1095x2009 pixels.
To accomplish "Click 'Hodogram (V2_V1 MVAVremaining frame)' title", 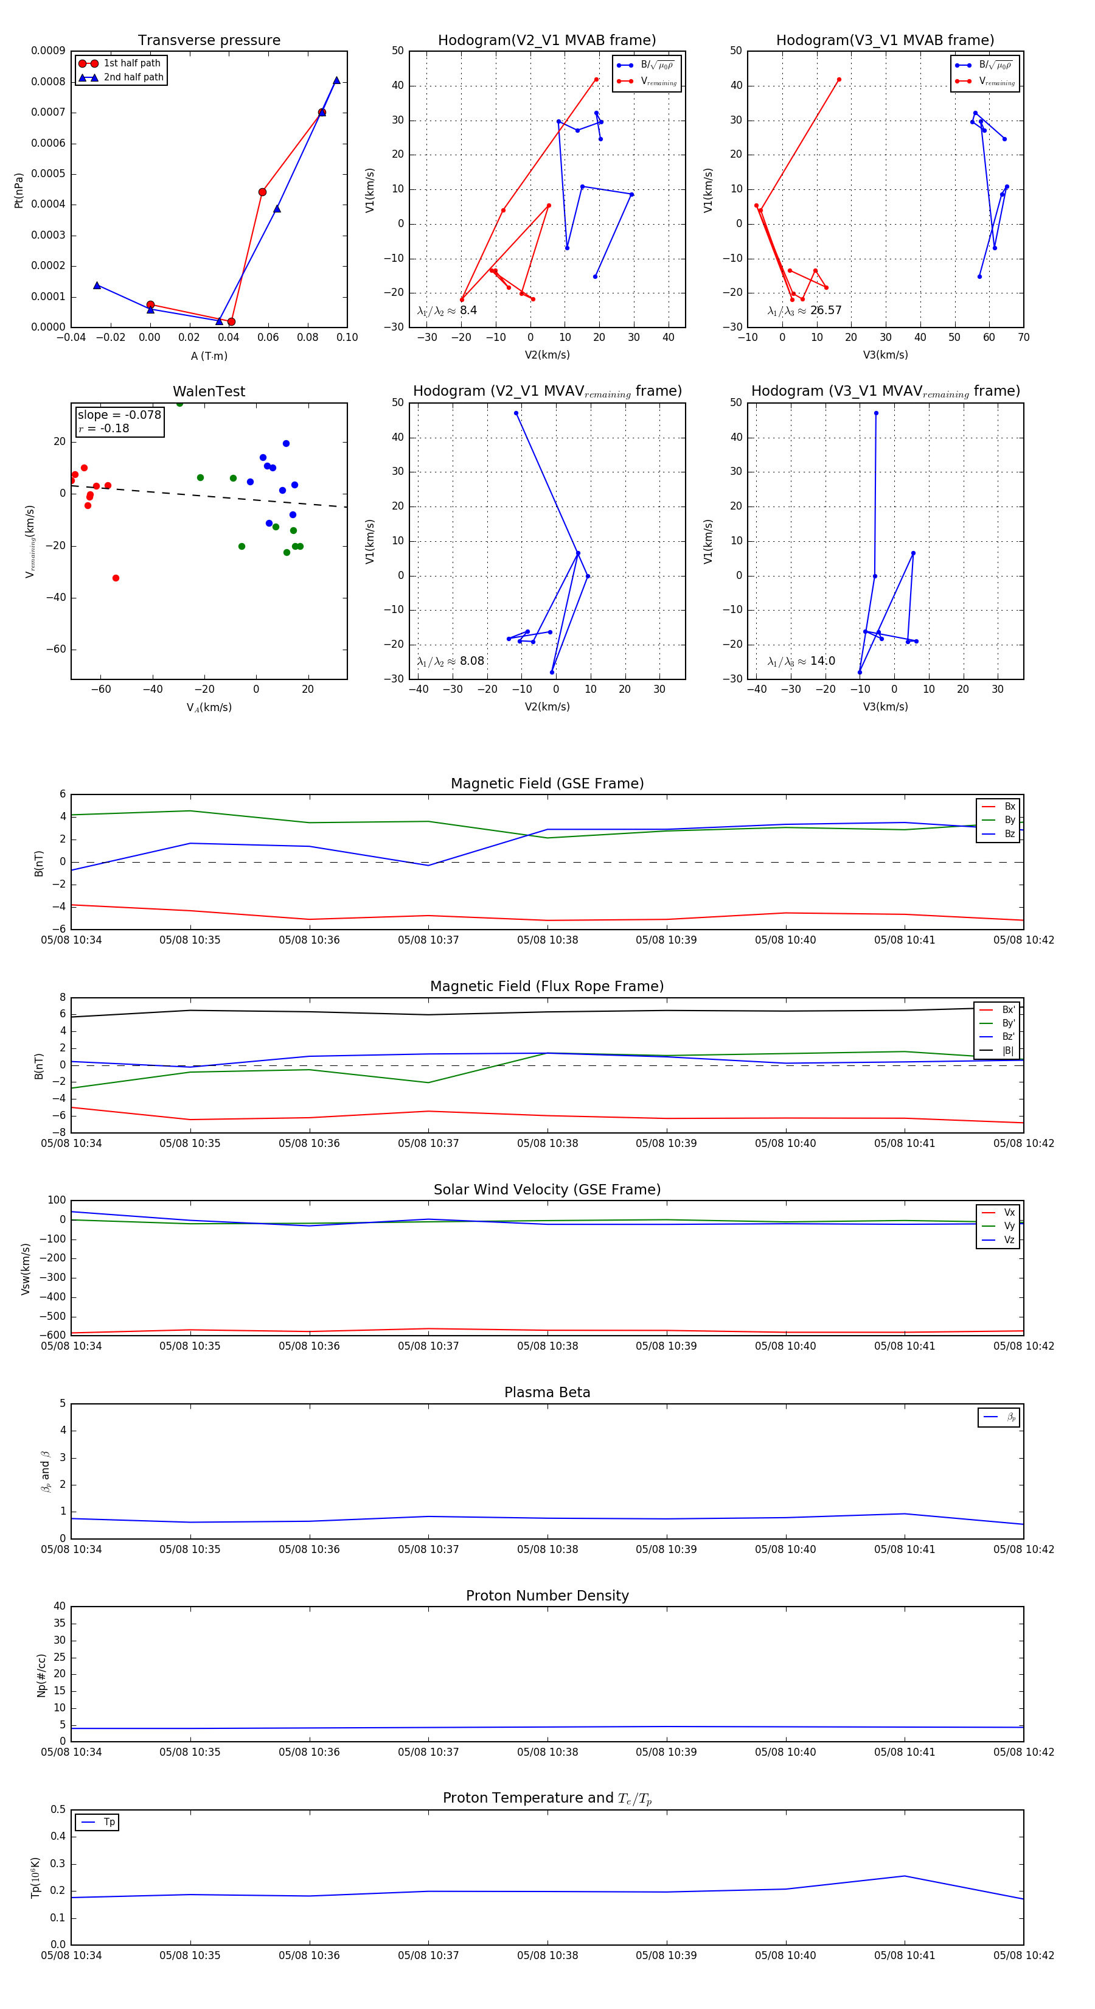I will click(547, 391).
